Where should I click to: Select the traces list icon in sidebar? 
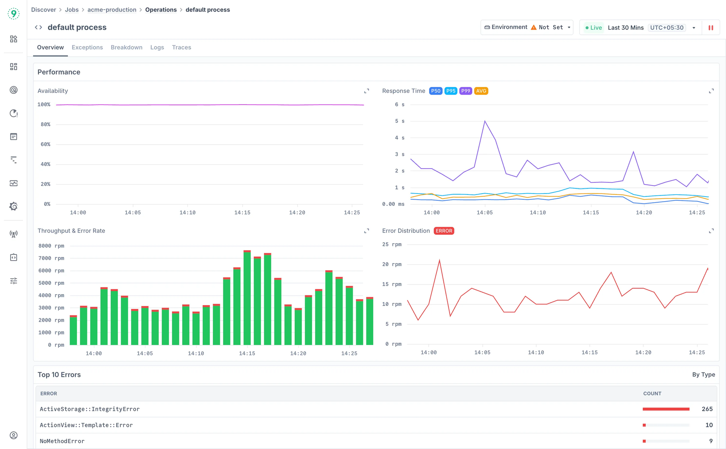tap(13, 159)
